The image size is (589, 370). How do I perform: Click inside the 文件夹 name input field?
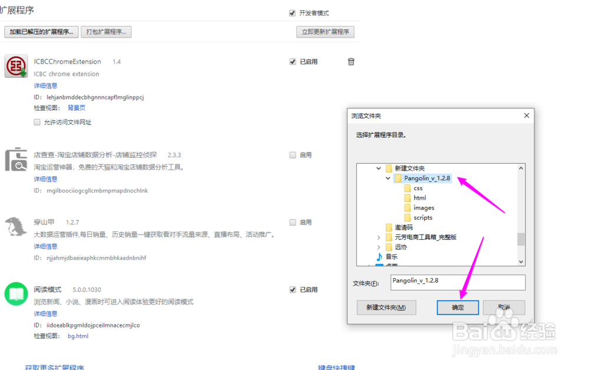point(456,283)
